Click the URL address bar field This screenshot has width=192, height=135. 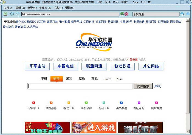70,14
